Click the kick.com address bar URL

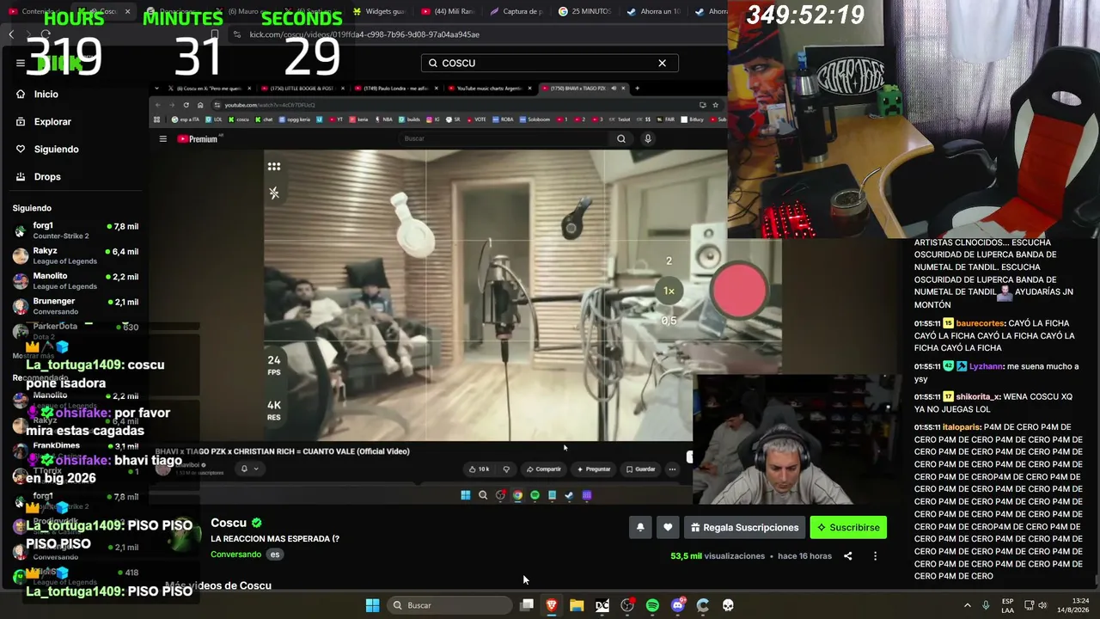(364, 34)
